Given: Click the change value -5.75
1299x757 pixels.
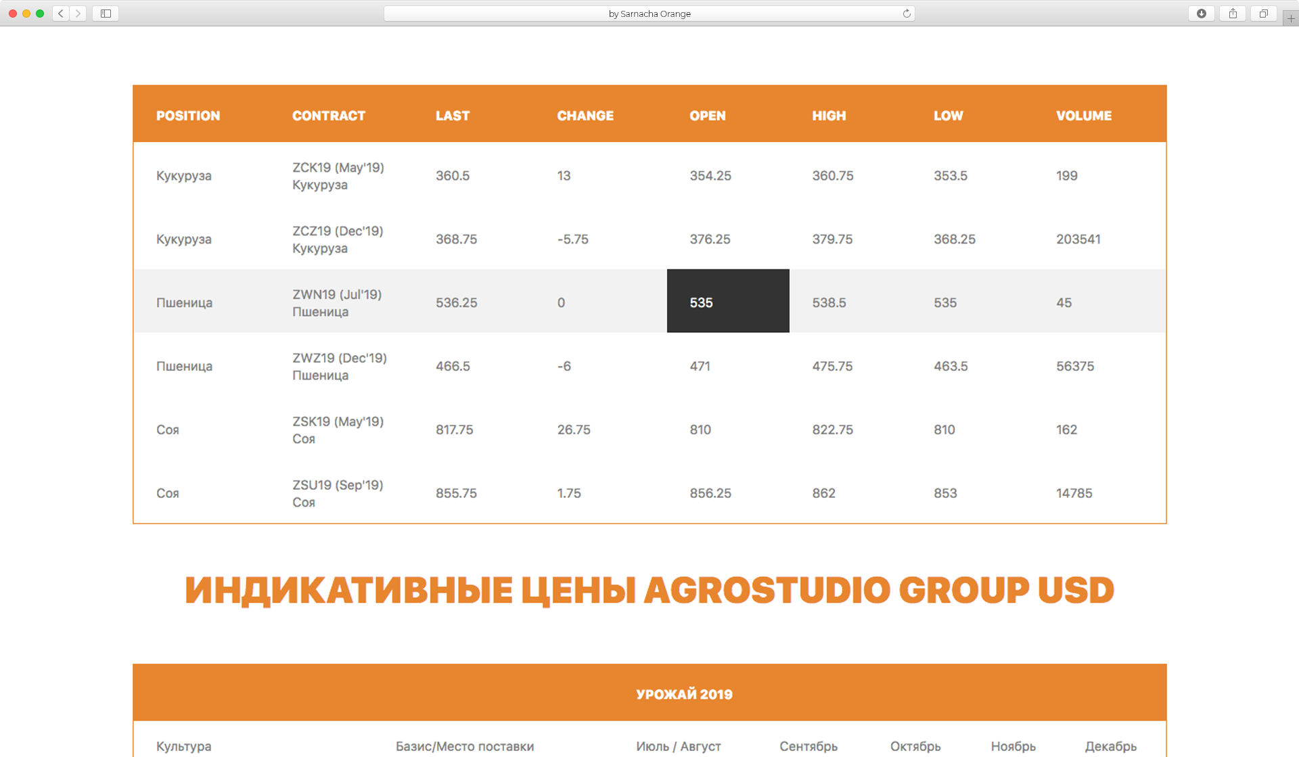Looking at the screenshot, I should pos(573,239).
